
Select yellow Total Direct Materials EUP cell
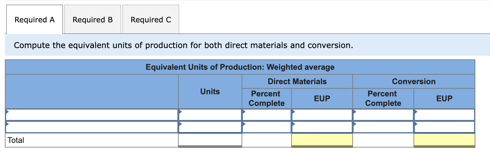pyautogui.click(x=322, y=140)
